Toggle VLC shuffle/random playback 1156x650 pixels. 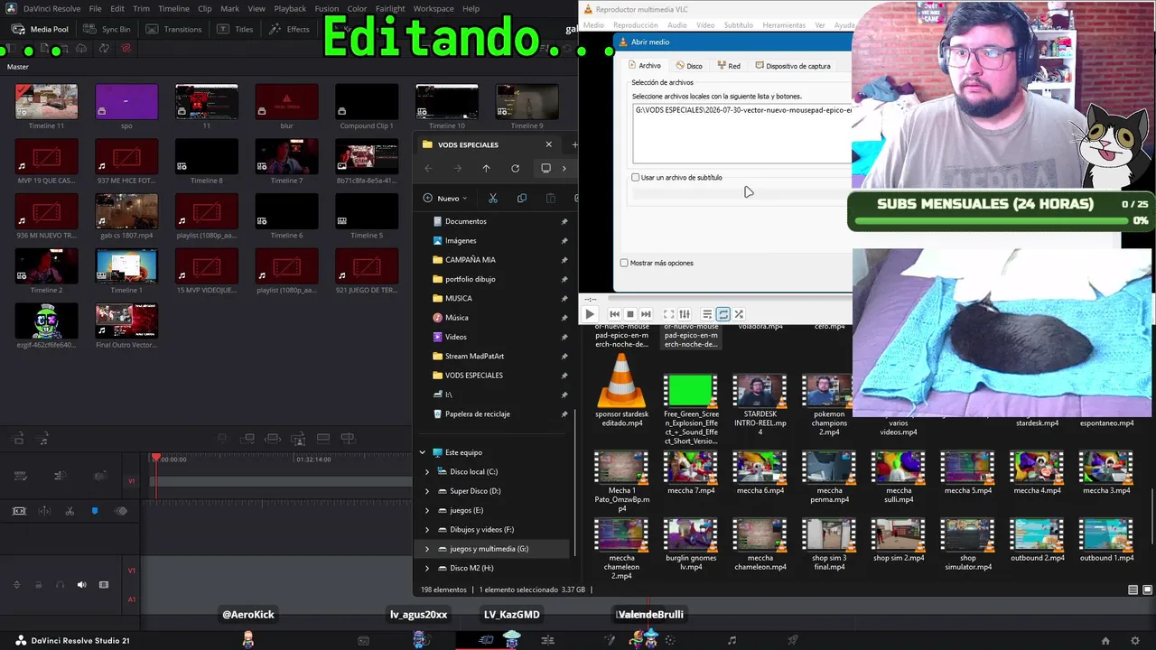(x=739, y=314)
